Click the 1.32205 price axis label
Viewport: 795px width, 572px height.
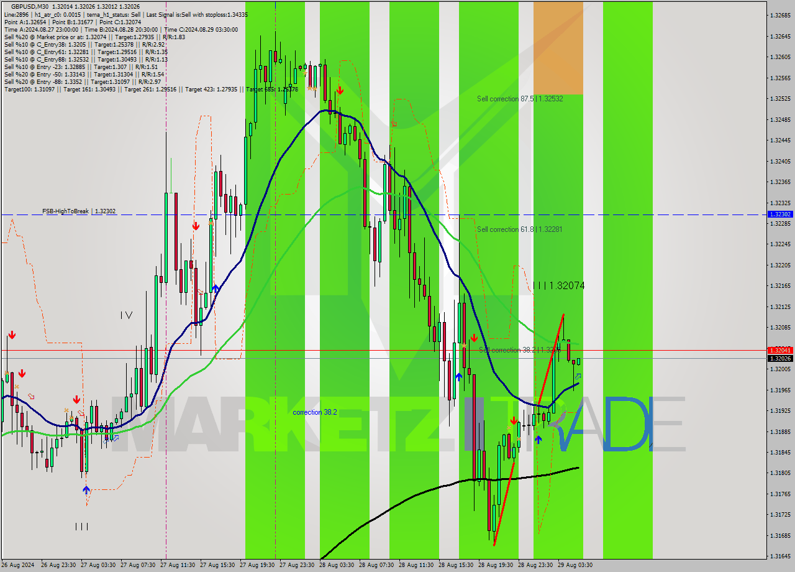tap(780, 265)
